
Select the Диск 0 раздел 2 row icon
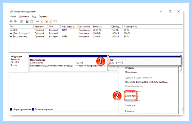tap(11, 33)
